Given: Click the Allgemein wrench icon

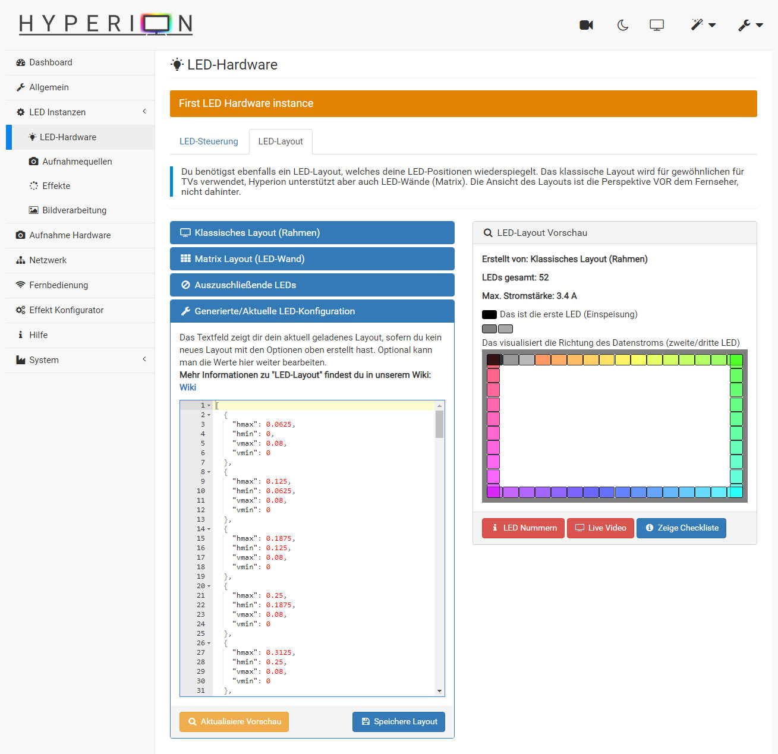Looking at the screenshot, I should coord(21,87).
